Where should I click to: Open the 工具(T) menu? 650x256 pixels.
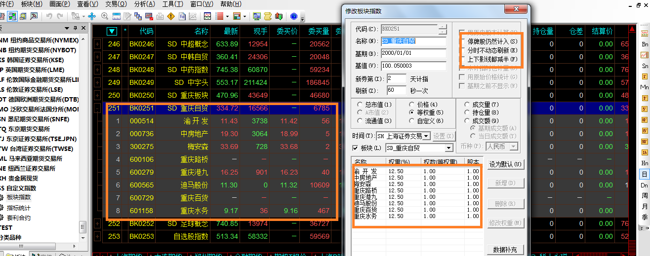click(172, 4)
